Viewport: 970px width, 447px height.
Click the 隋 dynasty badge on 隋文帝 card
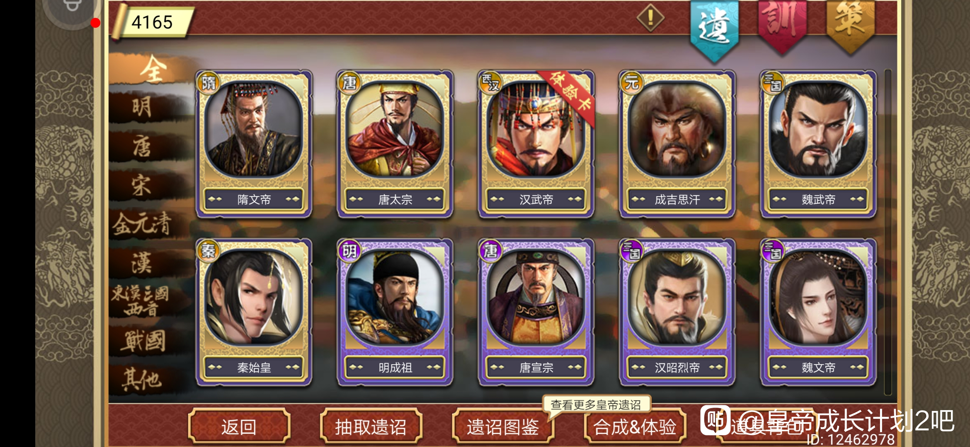[208, 83]
